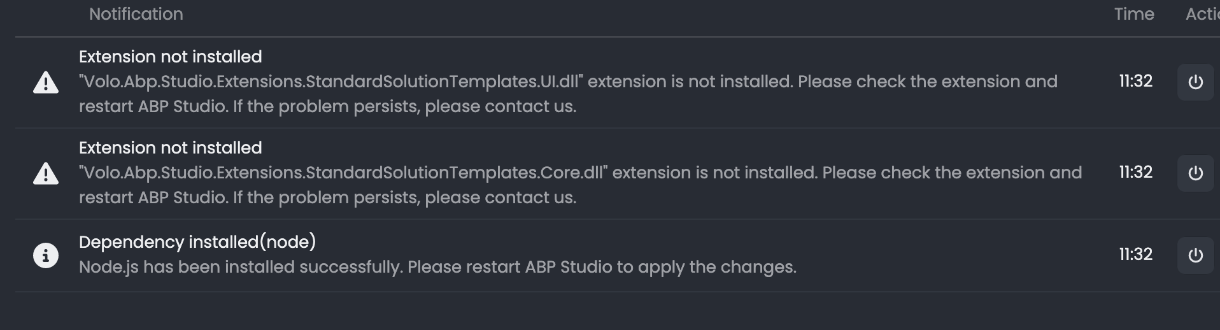Click the "Node.js has been installed successfully" message

point(437,267)
